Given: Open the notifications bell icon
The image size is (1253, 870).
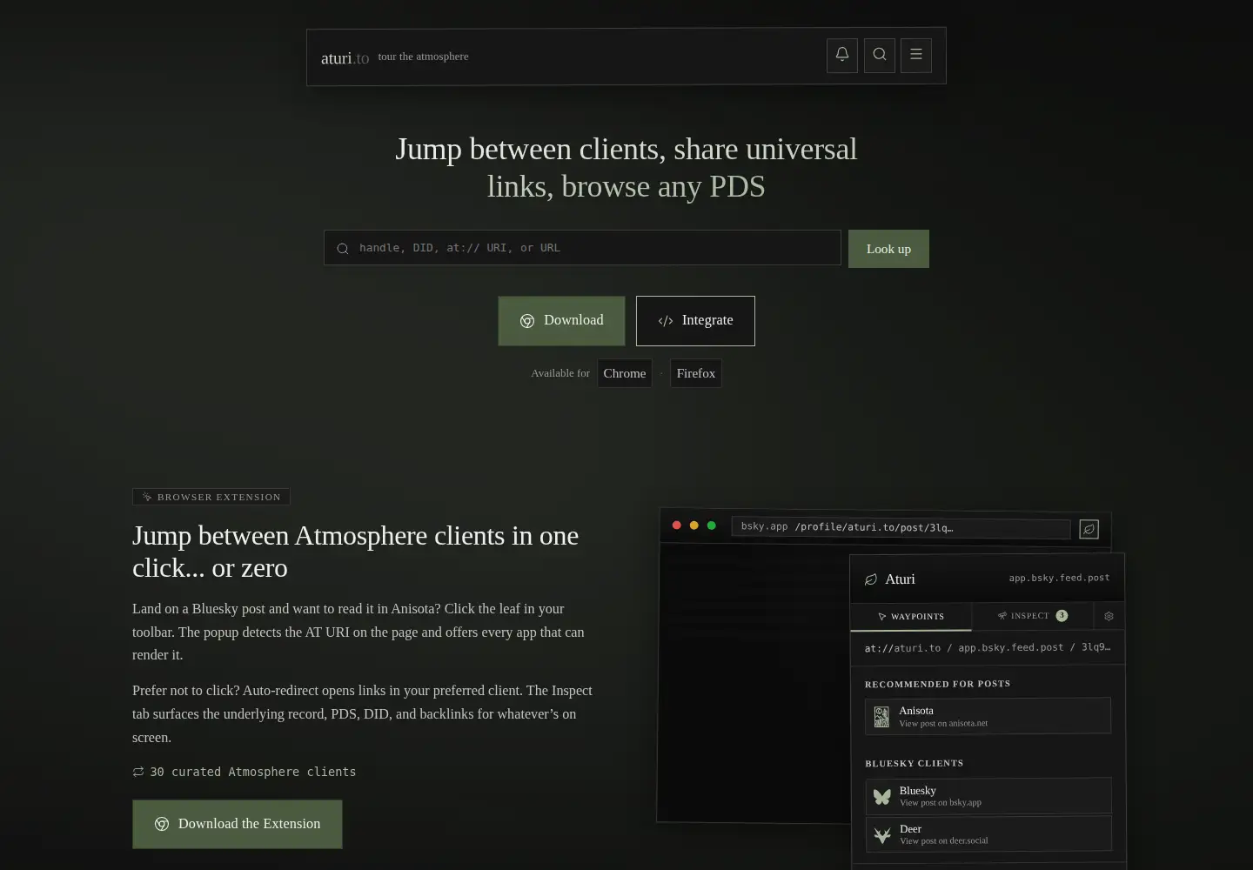Looking at the screenshot, I should pos(842,55).
